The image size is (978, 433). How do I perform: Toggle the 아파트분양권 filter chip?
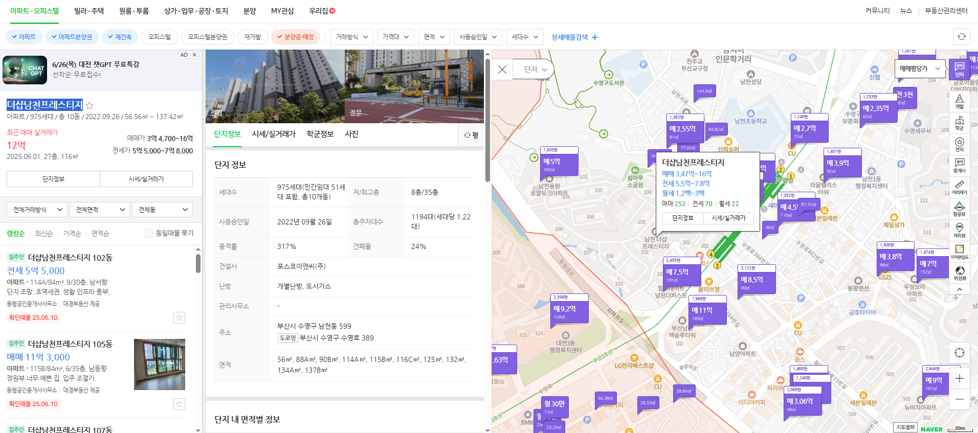click(72, 37)
